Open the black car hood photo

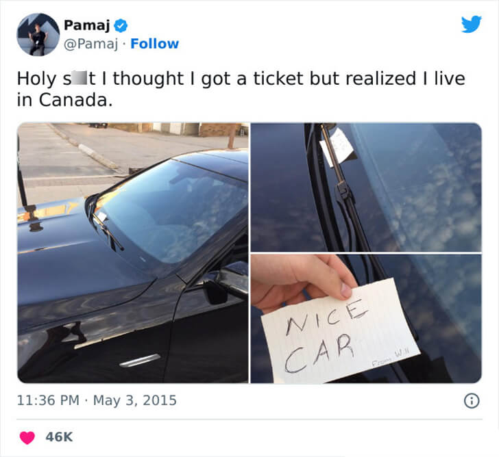click(x=133, y=253)
